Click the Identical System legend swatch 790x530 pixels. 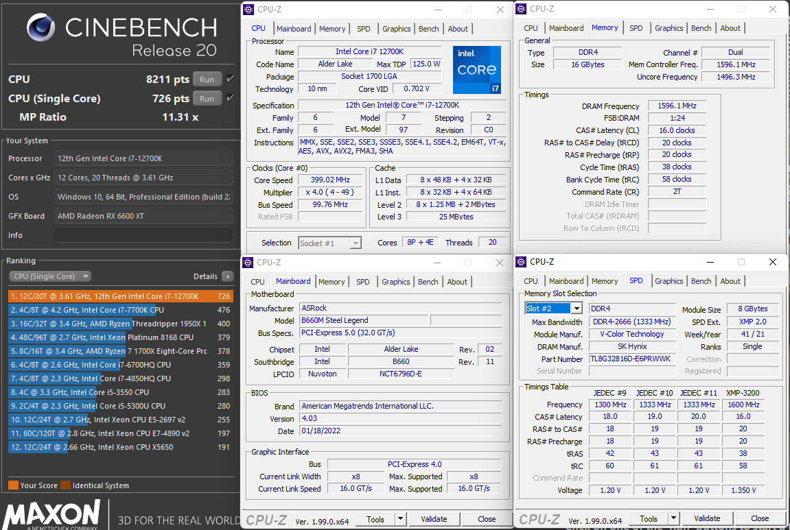65,485
